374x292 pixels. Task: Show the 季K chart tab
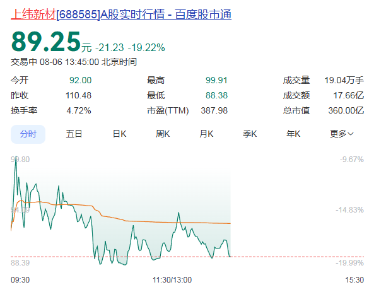(x=250, y=134)
